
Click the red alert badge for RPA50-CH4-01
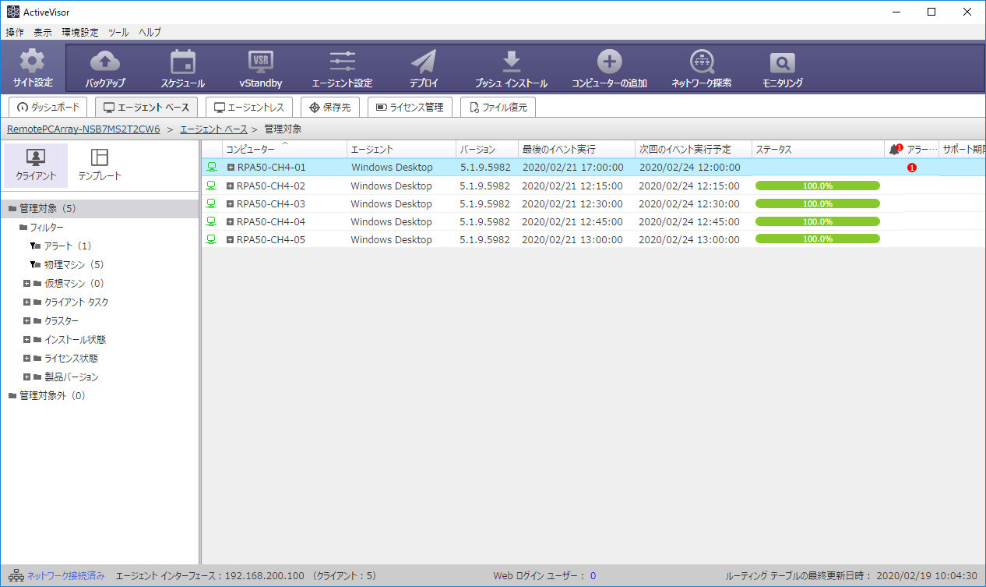coord(912,168)
